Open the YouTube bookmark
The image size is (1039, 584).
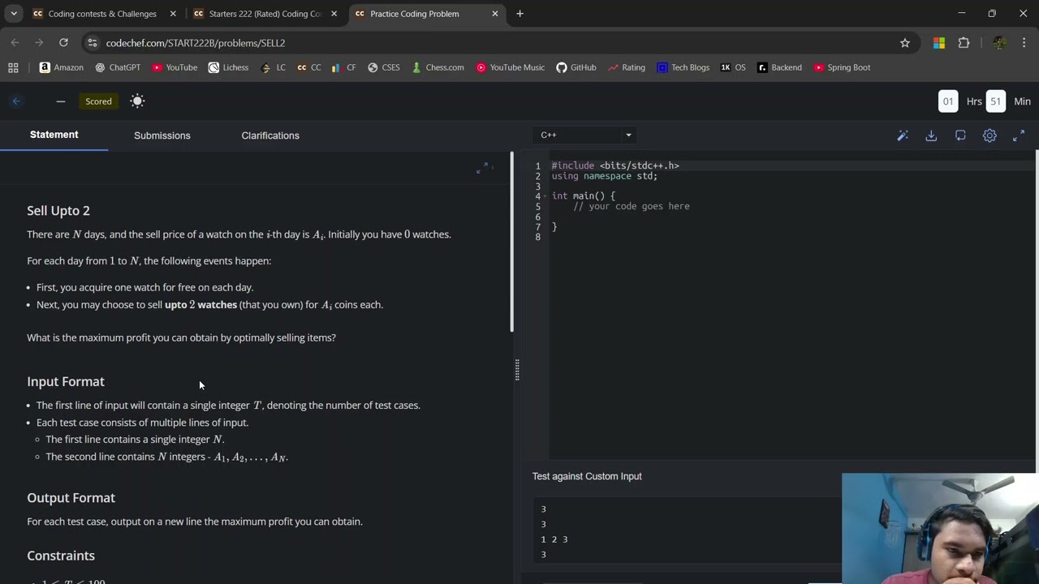coord(175,67)
